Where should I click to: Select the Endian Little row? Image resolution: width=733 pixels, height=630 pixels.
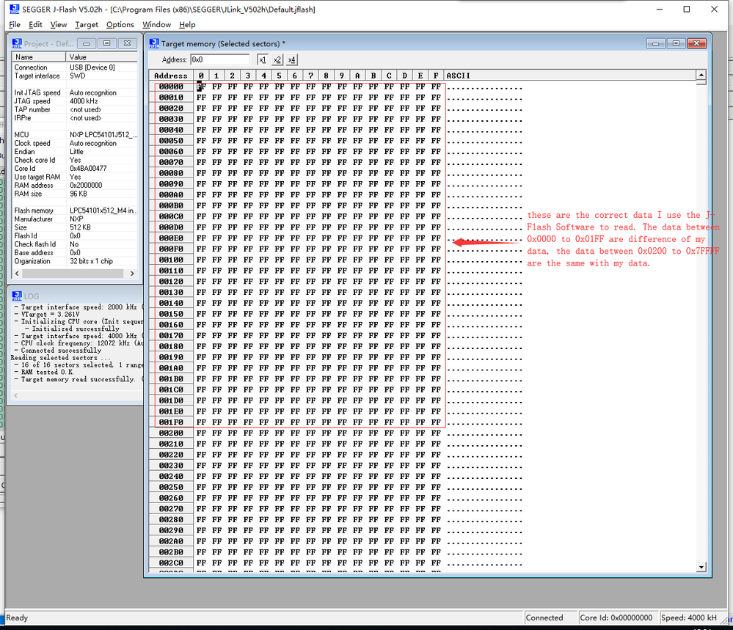(x=75, y=151)
